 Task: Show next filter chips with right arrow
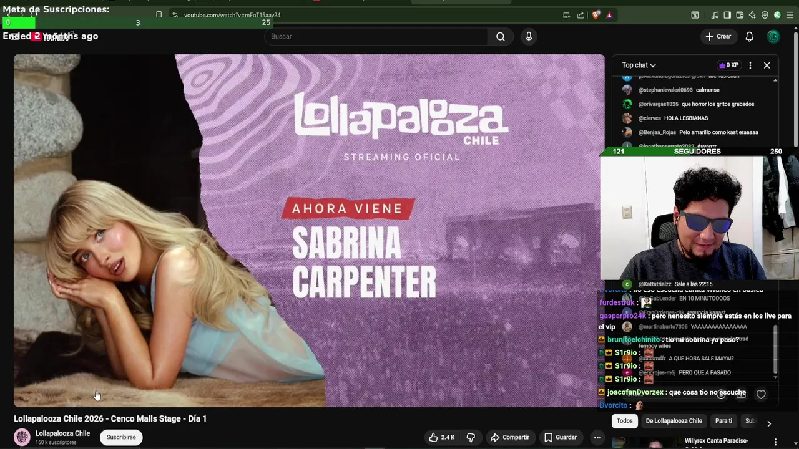click(769, 423)
